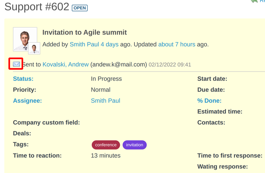Click the 'Assignee:' field label
Viewport: 265px width, 173px height.
pyautogui.click(x=27, y=101)
